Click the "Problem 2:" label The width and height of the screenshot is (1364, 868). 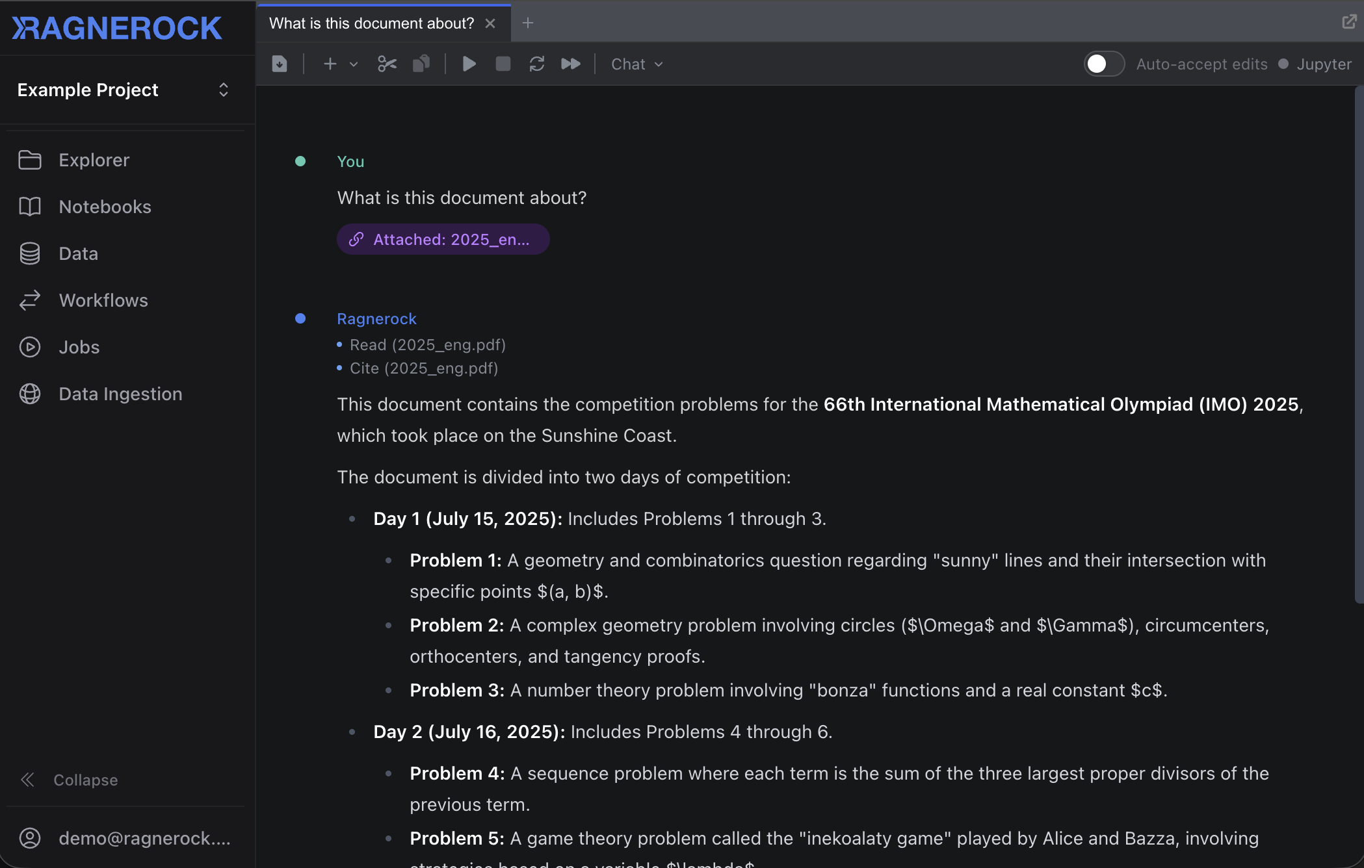coord(457,625)
